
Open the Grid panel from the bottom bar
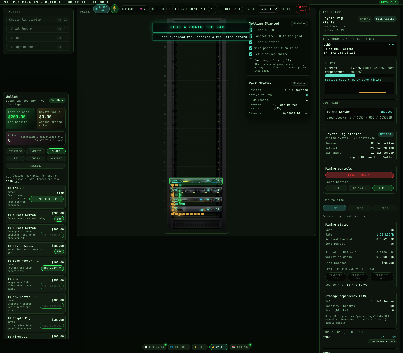200,347
